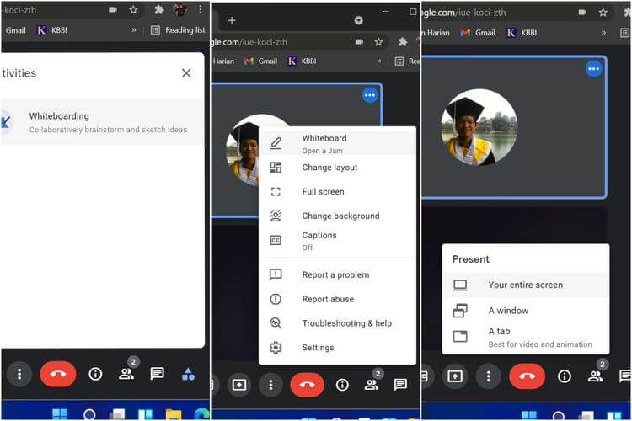Open Windows Start in Activities screenshot taskbar
632x421 pixels.
[x=60, y=413]
